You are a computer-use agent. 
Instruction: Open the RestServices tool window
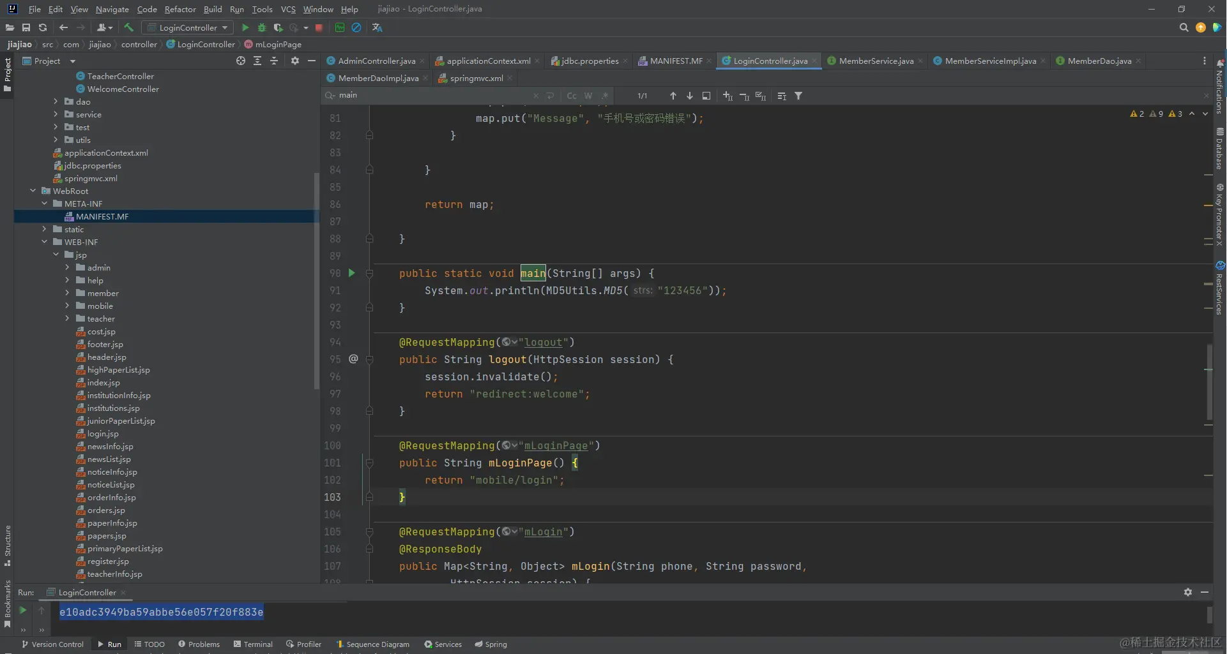click(1219, 287)
